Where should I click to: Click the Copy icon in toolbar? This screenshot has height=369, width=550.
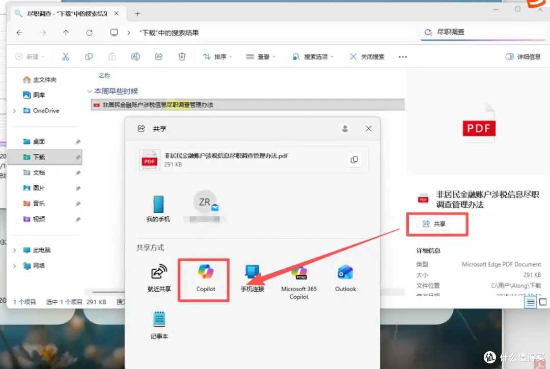click(89, 56)
